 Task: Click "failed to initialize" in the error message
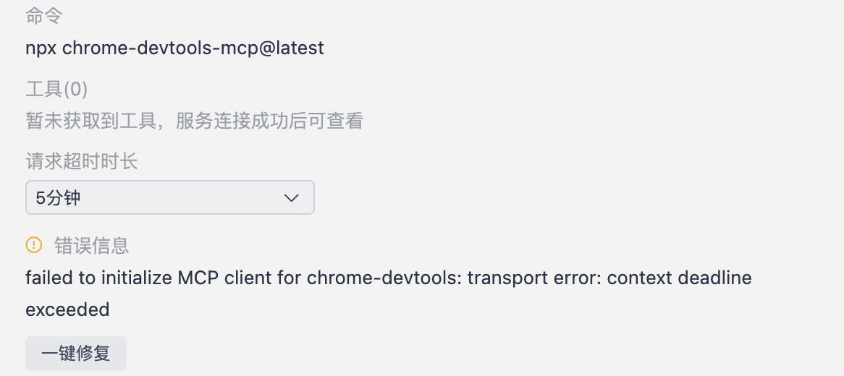pyautogui.click(x=98, y=278)
